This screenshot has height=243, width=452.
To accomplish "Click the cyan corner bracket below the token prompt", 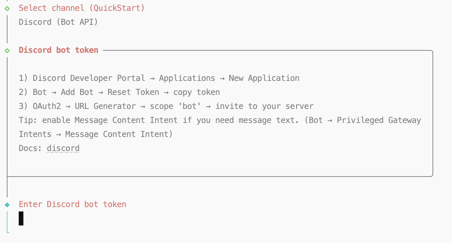I will point(8,232).
